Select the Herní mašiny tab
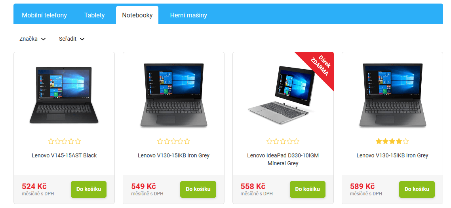This screenshot has height=208, width=451. (188, 15)
